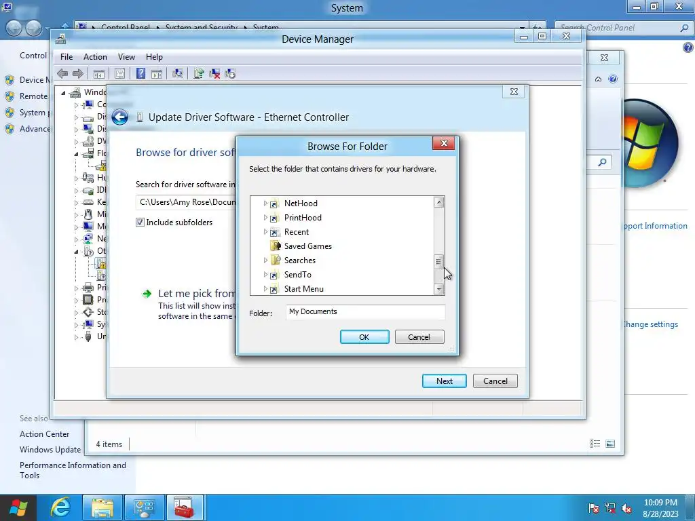Click the network tray icon
The width and height of the screenshot is (695, 521).
[x=610, y=508]
